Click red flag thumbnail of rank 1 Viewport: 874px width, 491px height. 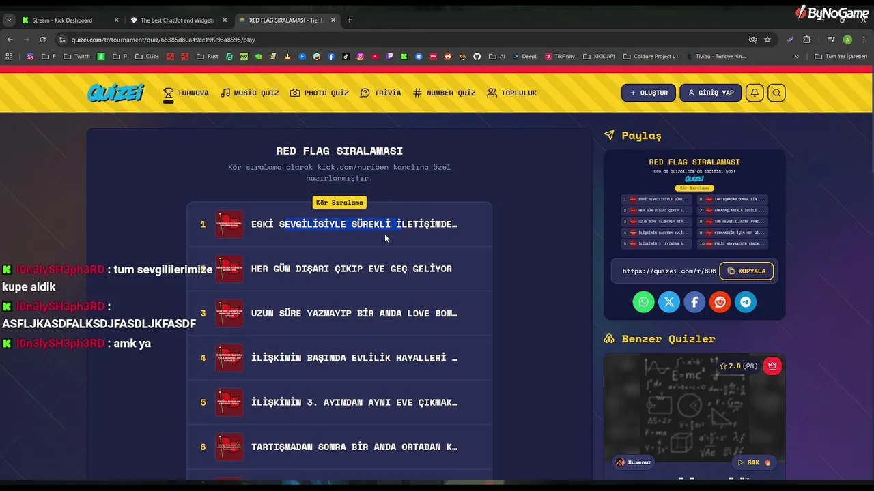229,224
